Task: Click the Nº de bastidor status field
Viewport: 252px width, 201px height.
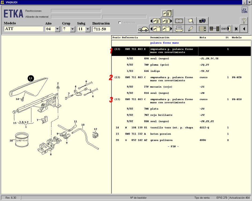Action: click(x=138, y=198)
